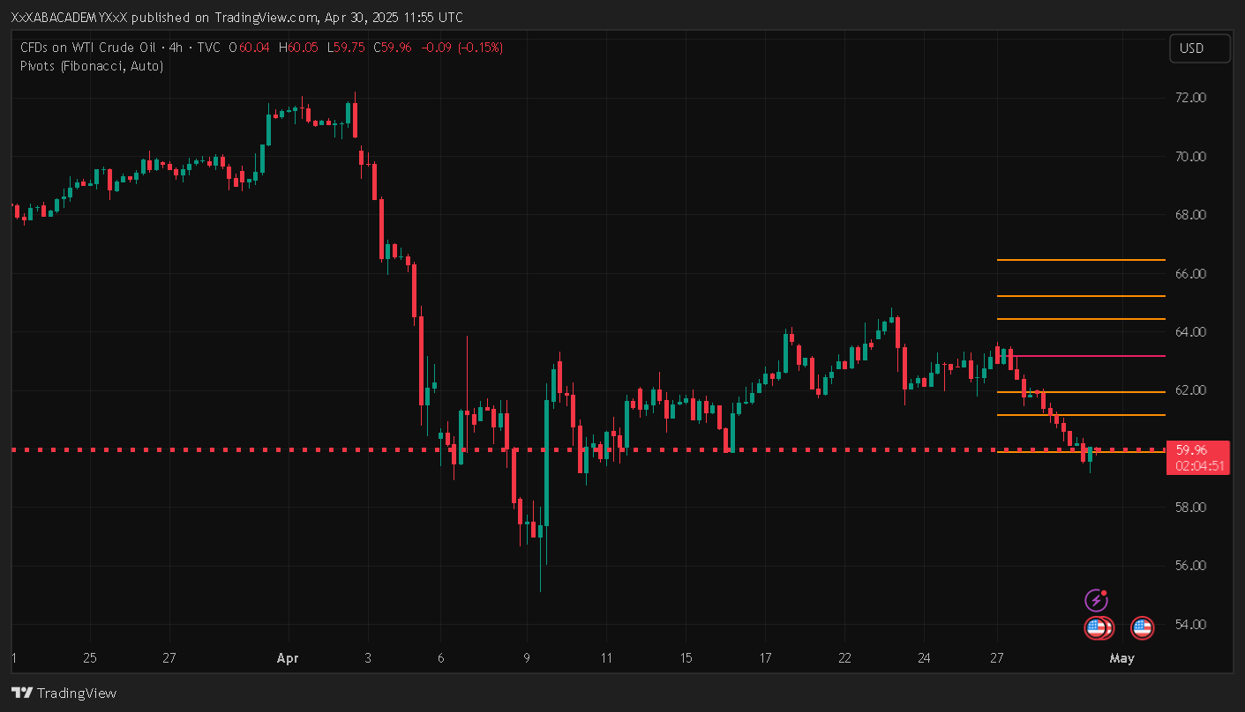
Task: Select the Pivots (Fibonacci, Auto) indicator label
Action: (x=92, y=65)
